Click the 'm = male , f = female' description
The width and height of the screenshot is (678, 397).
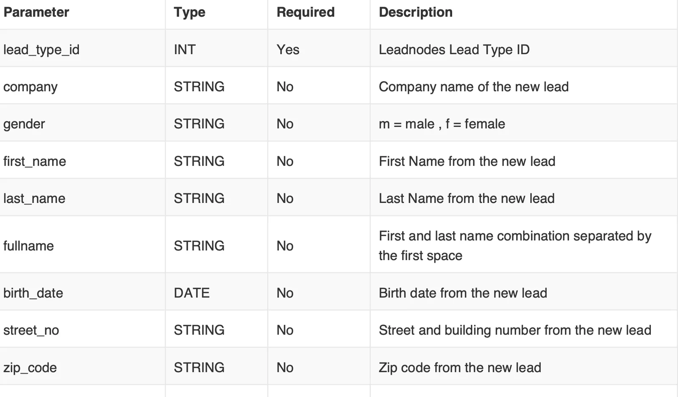(442, 124)
